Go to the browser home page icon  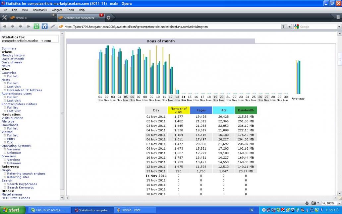click(x=44, y=27)
